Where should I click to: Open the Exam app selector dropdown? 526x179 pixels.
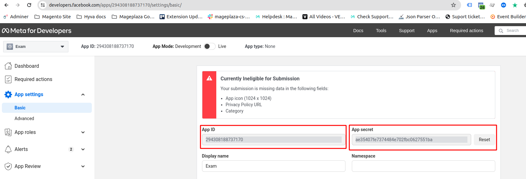(x=36, y=47)
